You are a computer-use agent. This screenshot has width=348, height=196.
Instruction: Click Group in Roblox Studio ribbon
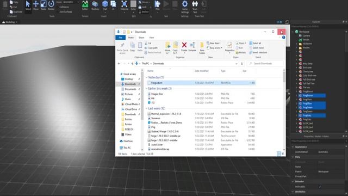pyautogui.click(x=144, y=2)
